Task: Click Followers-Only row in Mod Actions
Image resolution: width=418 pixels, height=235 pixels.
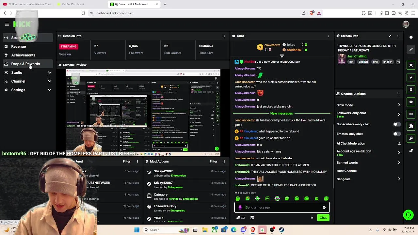Action: [x=186, y=208]
